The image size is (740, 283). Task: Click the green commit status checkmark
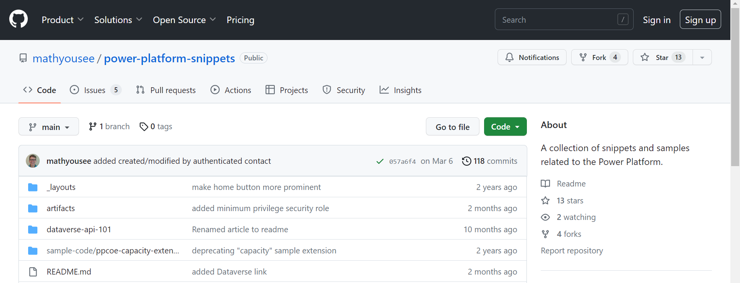pyautogui.click(x=380, y=161)
